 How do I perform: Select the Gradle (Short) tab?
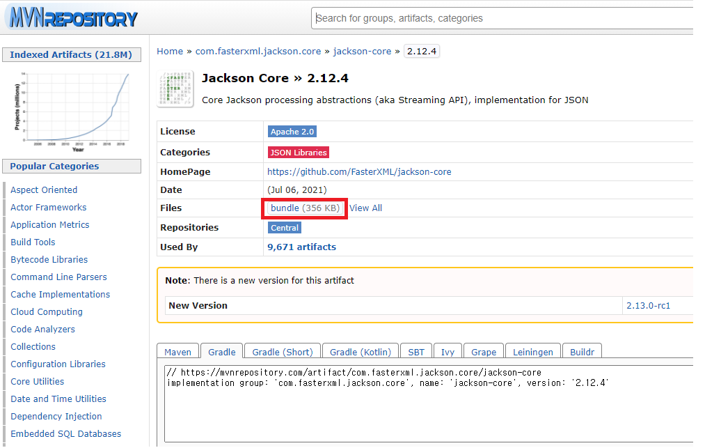click(x=283, y=352)
